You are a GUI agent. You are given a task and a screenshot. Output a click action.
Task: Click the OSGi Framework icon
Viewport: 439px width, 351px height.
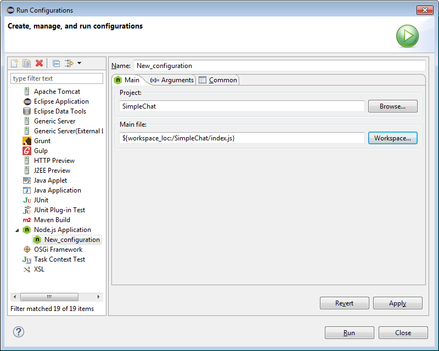tap(27, 250)
